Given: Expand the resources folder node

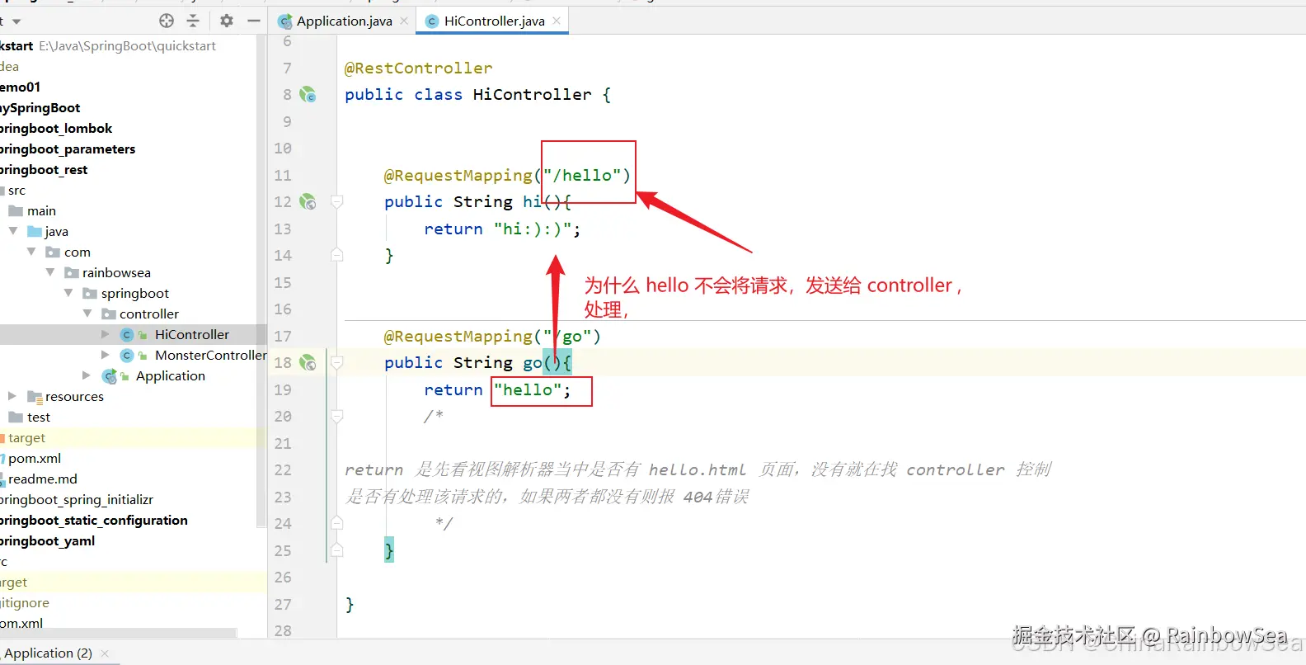Looking at the screenshot, I should 12,396.
